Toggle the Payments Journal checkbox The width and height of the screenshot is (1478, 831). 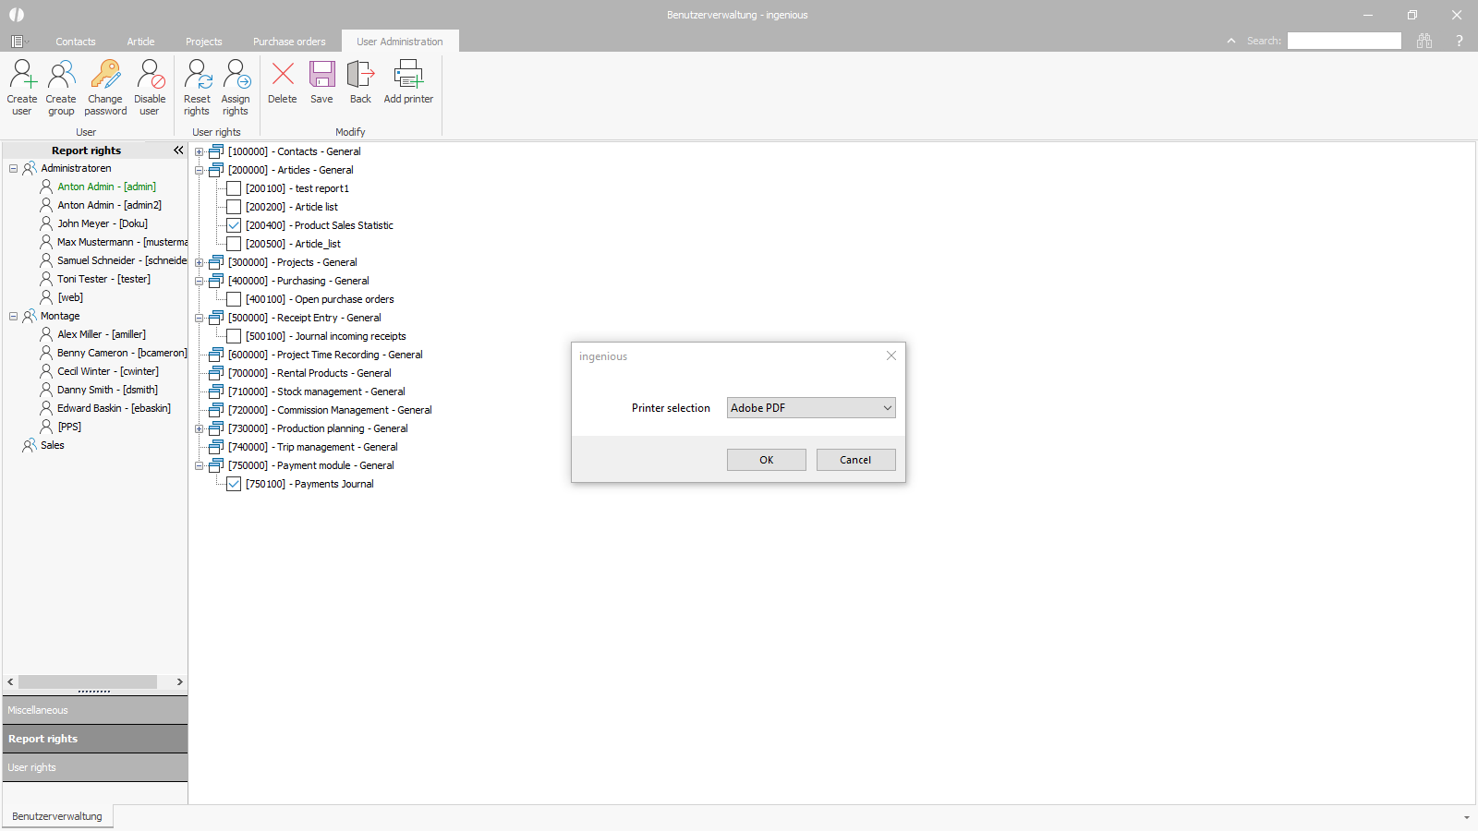(x=234, y=484)
